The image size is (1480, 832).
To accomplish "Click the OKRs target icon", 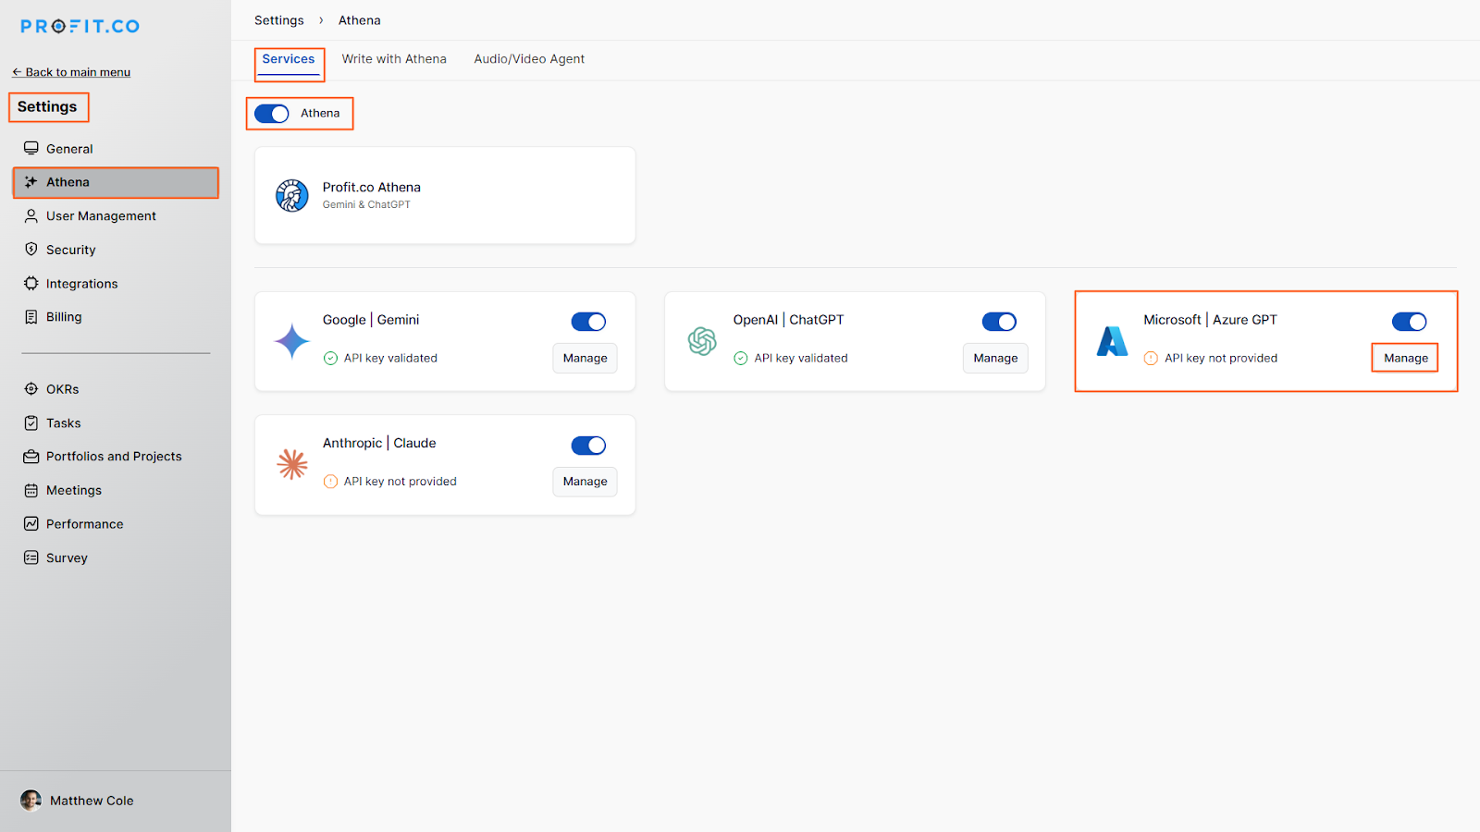I will pyautogui.click(x=31, y=389).
